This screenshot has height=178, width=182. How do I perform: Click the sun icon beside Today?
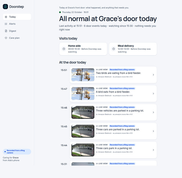tap(6, 17)
